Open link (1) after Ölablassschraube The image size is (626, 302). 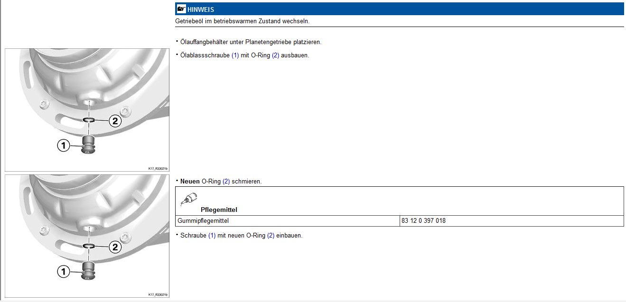coord(235,55)
